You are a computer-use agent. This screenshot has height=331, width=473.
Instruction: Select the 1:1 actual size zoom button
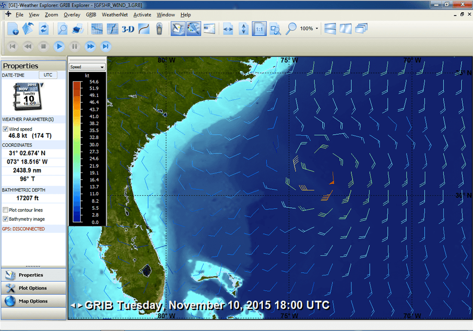coord(259,29)
